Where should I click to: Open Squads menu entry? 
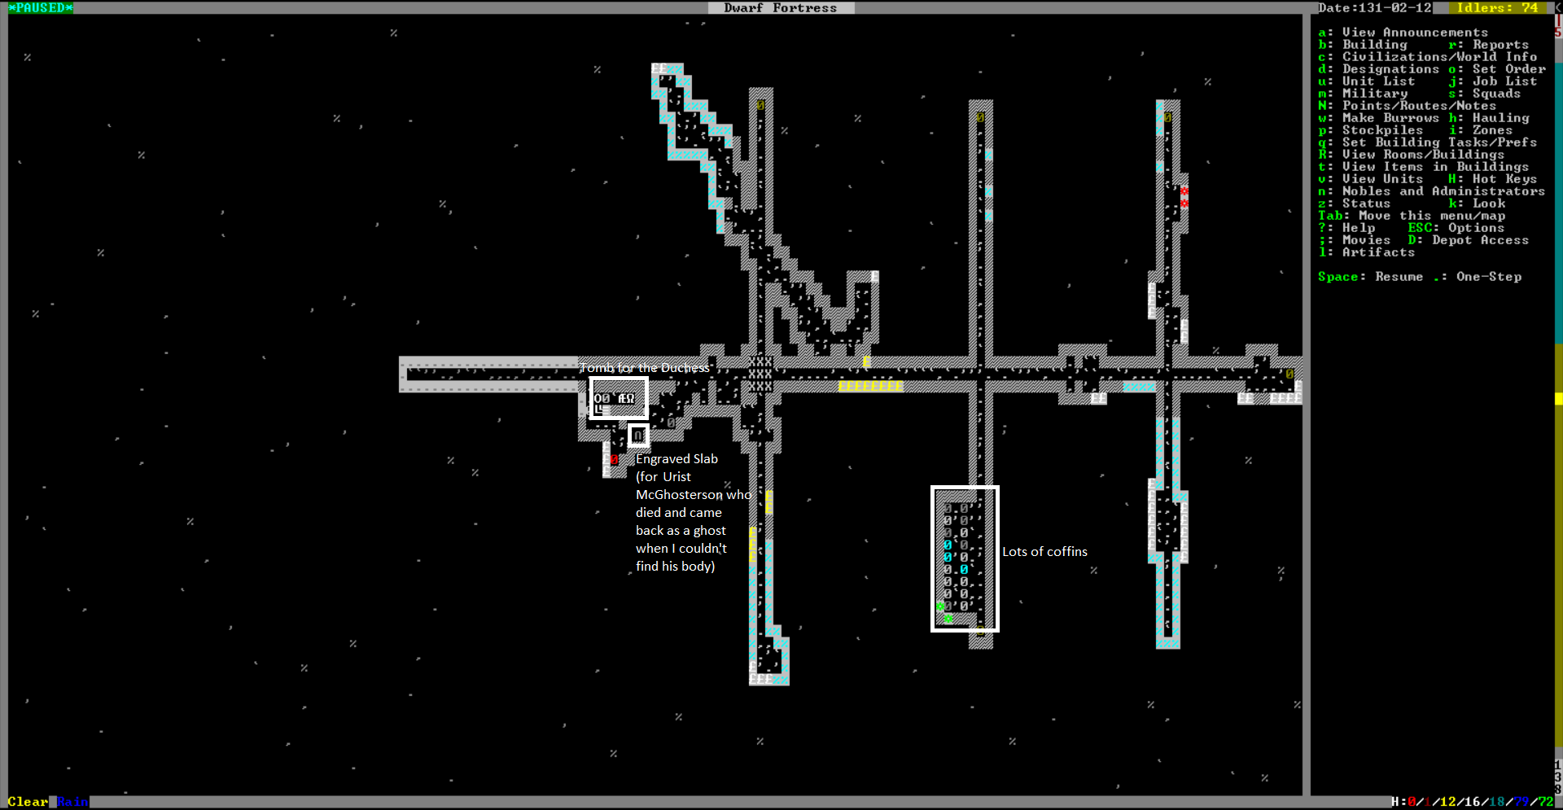pos(1484,94)
